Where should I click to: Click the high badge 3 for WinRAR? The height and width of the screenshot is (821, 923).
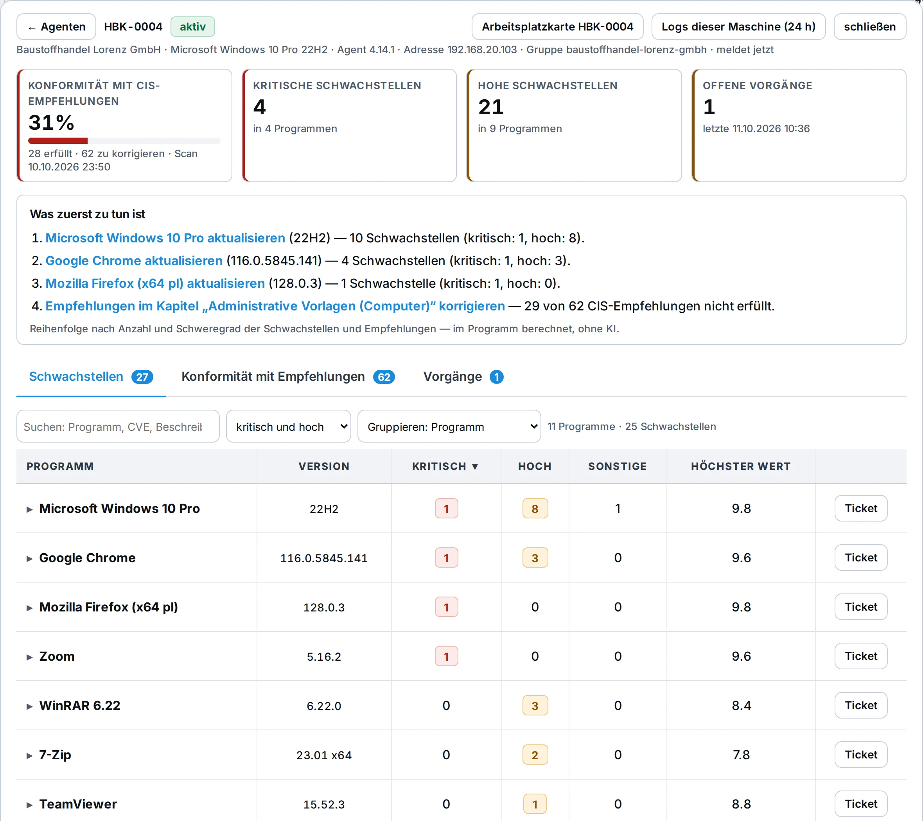(535, 705)
